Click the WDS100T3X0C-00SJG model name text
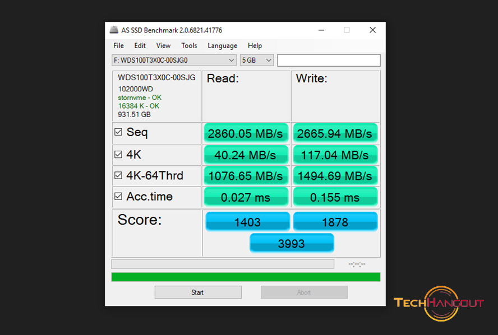This screenshot has height=335, width=498. (x=156, y=78)
